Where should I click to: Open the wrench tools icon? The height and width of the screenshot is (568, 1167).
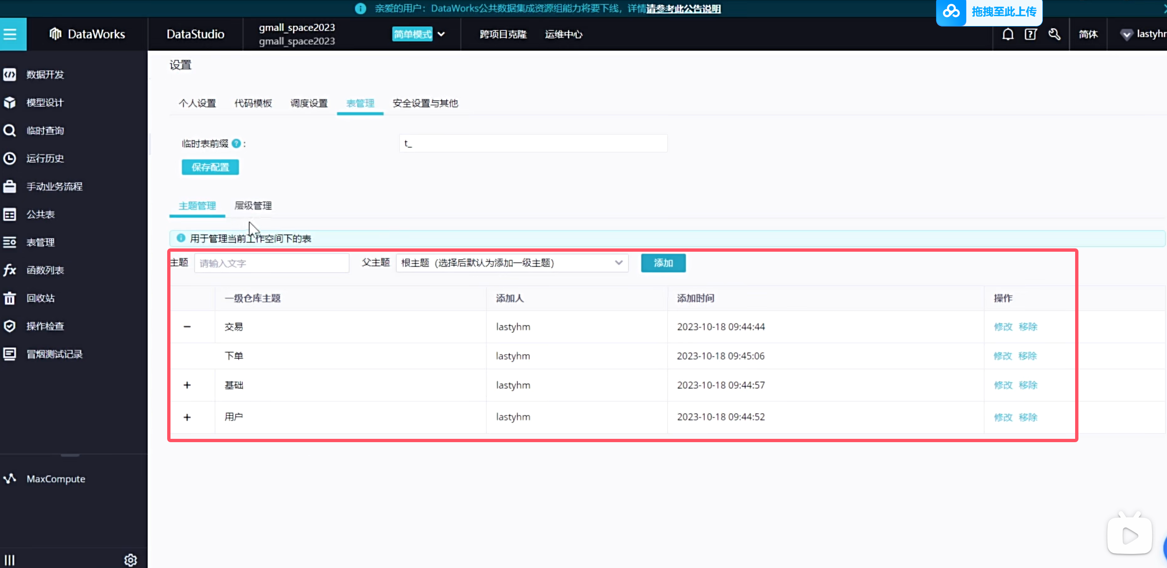[x=1055, y=34]
